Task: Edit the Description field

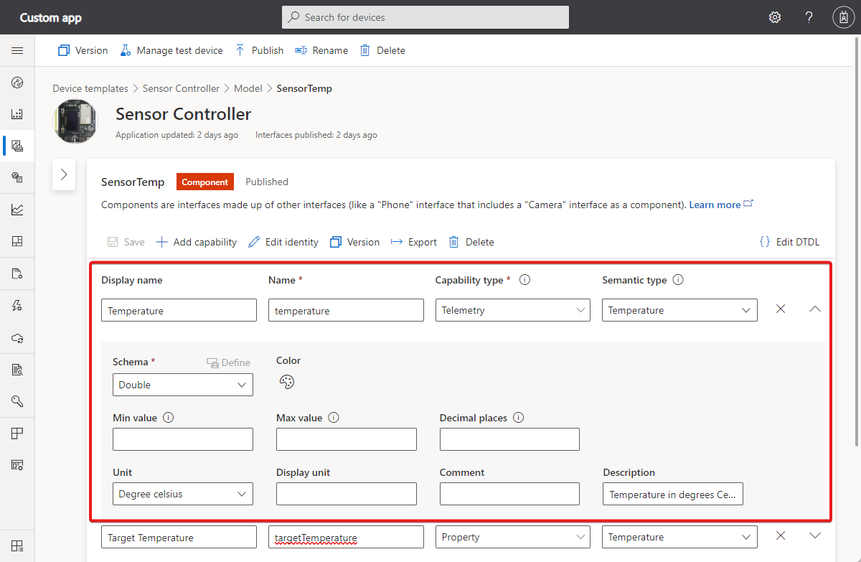Action: coord(673,494)
